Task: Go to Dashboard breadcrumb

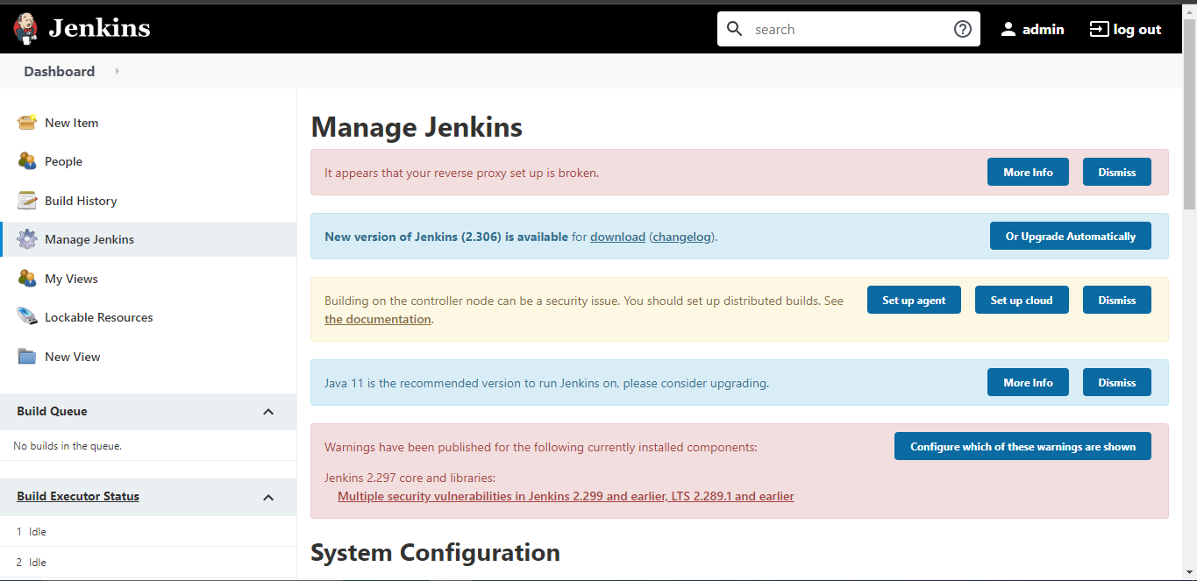Action: pos(60,71)
